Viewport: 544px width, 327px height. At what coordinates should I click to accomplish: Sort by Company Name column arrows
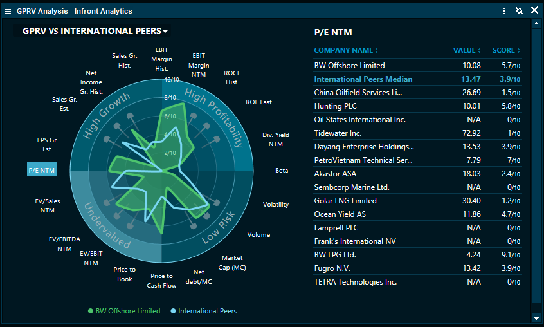(377, 51)
